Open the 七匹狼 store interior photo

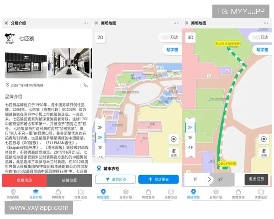point(69,63)
